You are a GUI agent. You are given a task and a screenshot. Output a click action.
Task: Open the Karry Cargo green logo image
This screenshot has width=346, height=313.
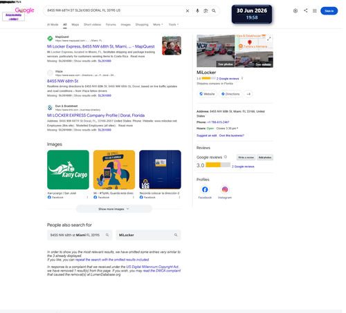[x=68, y=170]
